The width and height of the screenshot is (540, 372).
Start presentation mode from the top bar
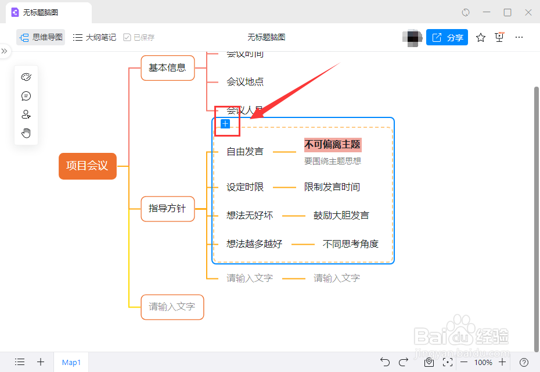499,37
